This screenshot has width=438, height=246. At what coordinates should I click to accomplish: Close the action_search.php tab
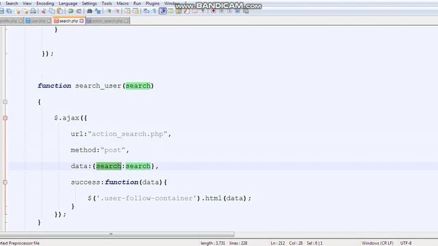coord(127,21)
